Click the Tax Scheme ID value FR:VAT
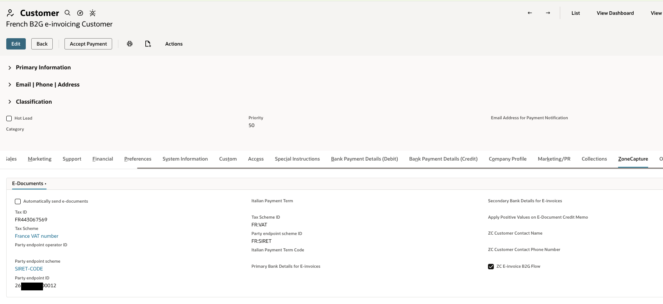Viewport: 663px width, 304px height. point(259,225)
